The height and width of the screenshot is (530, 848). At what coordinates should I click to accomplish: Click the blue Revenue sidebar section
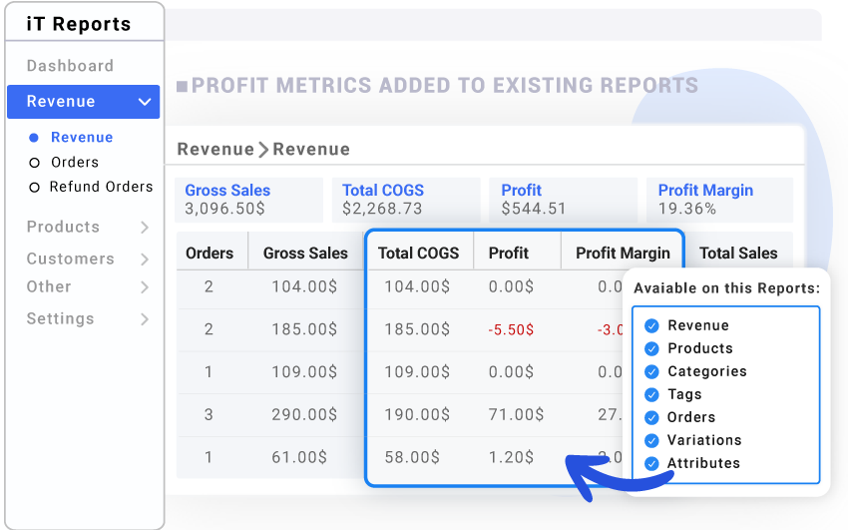click(x=83, y=102)
